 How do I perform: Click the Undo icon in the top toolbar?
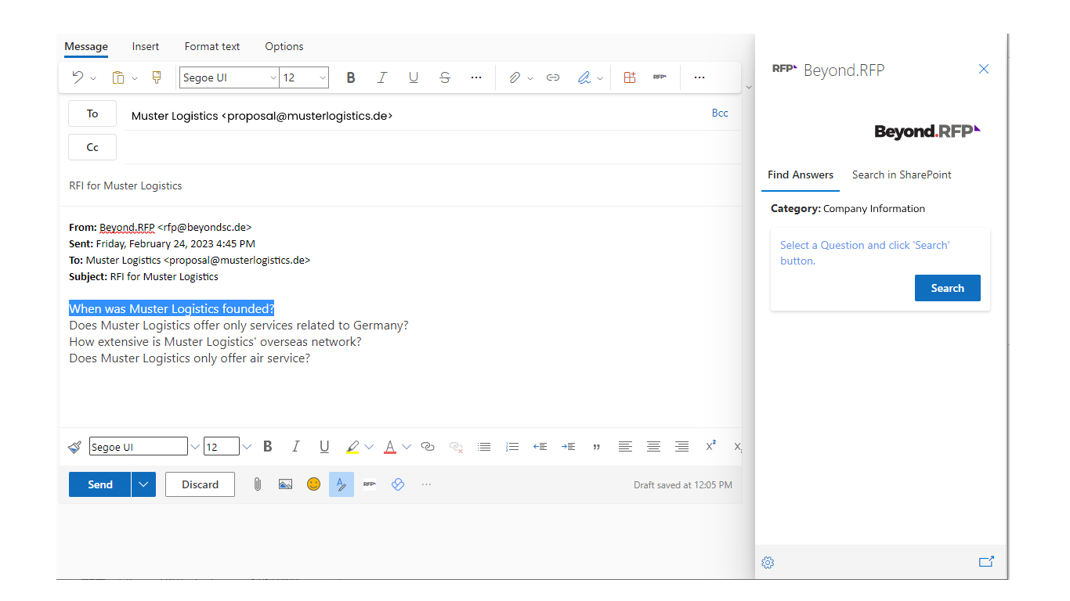78,77
